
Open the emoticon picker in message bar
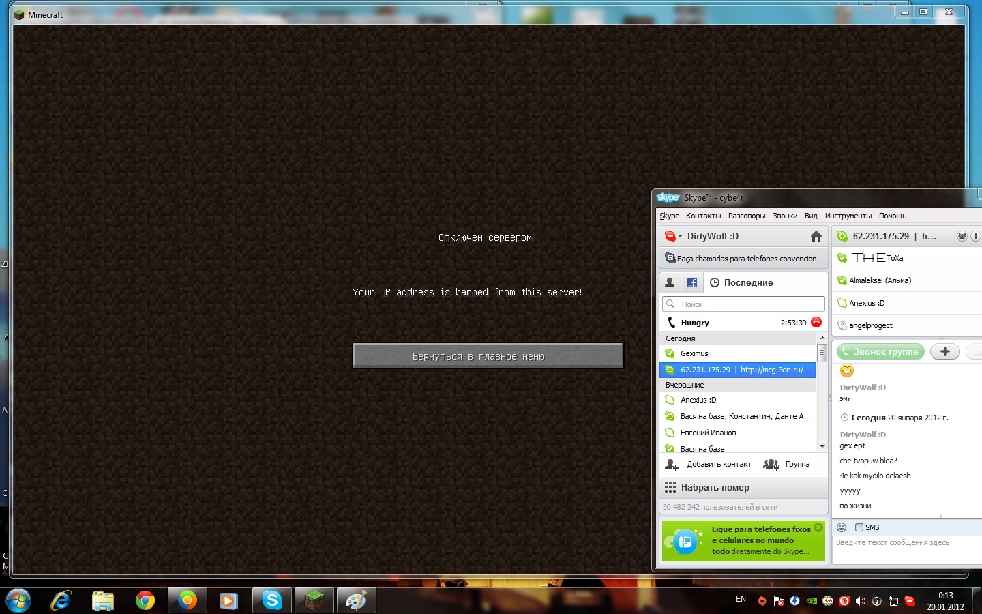click(842, 527)
